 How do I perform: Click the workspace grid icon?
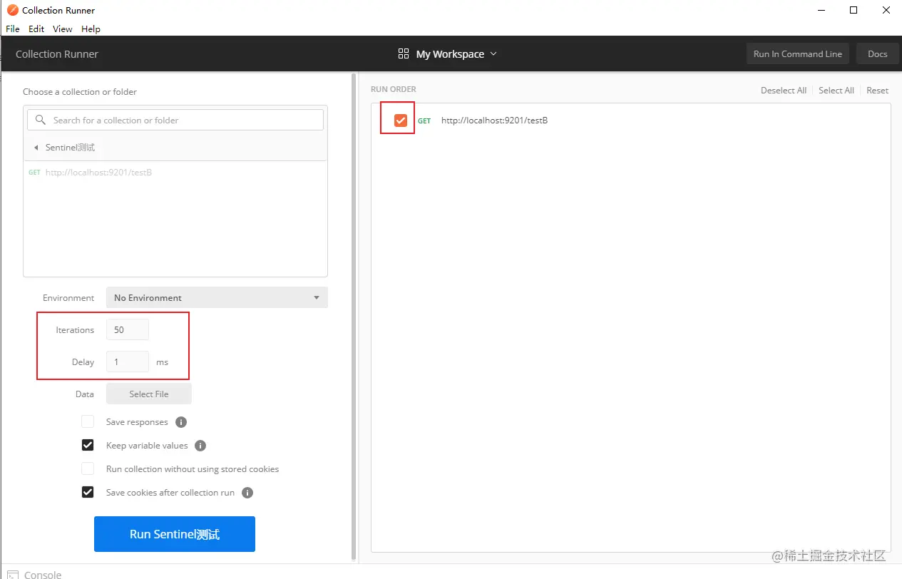click(x=404, y=53)
